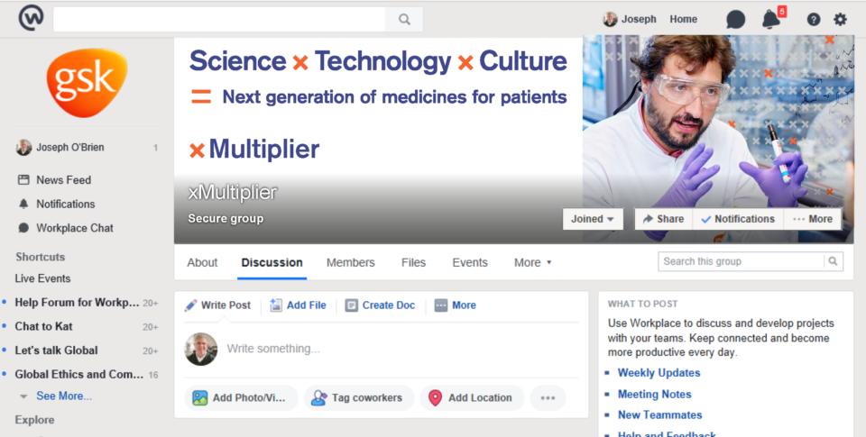Viewport: 866px width, 437px height.
Task: Open the settings gear icon
Action: tap(840, 19)
